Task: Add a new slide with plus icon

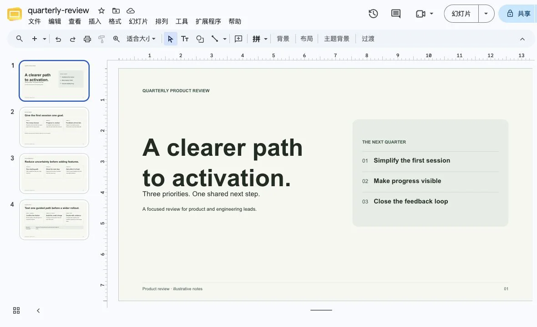Action: click(35, 39)
